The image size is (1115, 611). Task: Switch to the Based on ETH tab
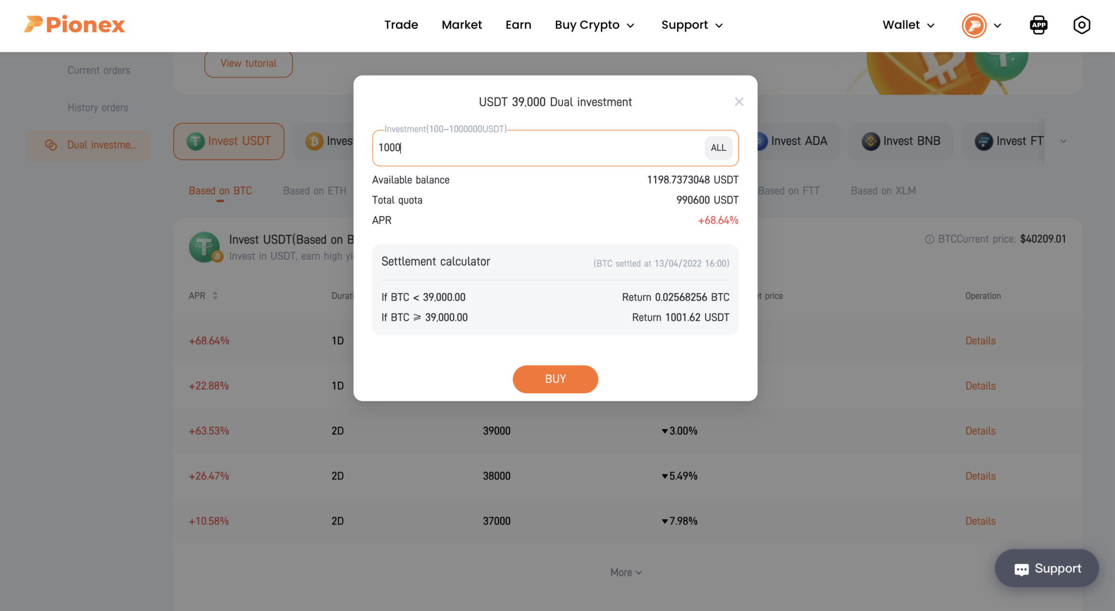pyautogui.click(x=315, y=191)
